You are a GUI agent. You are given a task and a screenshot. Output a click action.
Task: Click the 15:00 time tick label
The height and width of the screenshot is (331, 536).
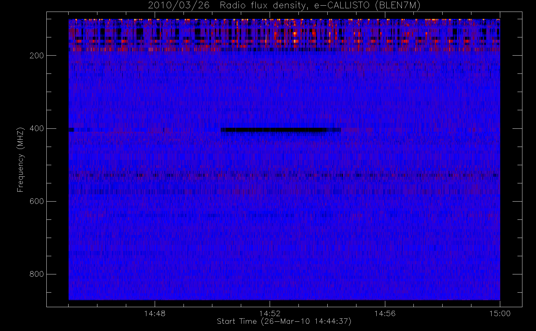pos(500,313)
